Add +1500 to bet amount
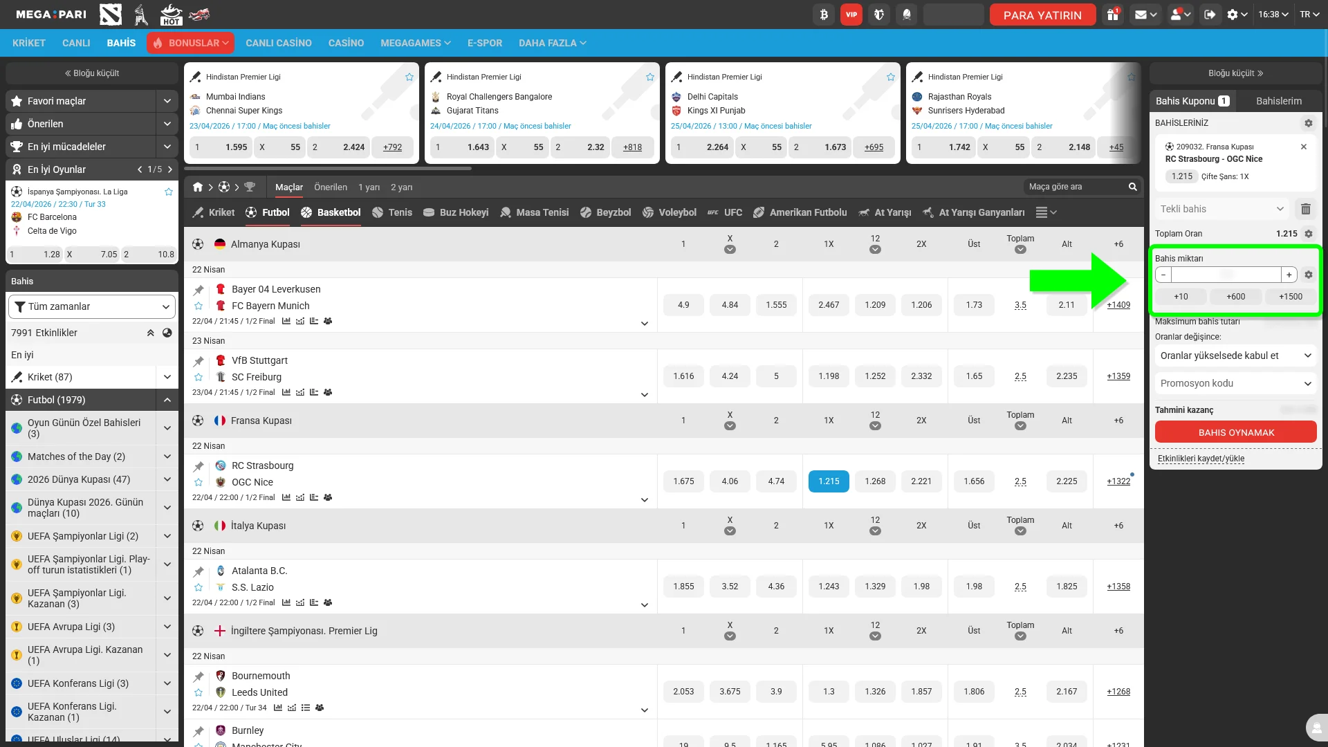 (1291, 297)
